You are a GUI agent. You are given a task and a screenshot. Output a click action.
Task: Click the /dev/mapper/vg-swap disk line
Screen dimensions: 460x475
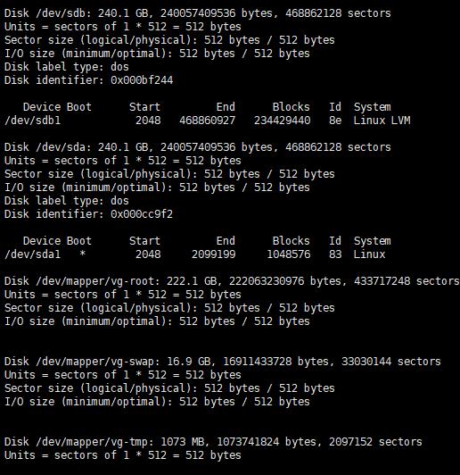coord(223,362)
